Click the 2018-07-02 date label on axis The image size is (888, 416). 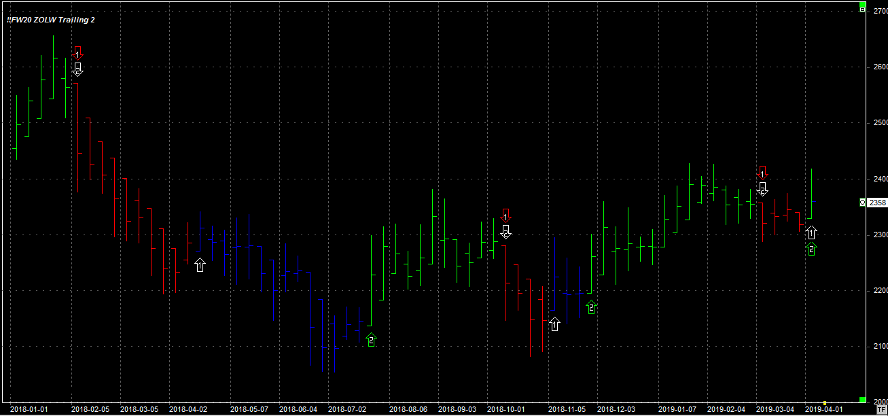pos(347,410)
